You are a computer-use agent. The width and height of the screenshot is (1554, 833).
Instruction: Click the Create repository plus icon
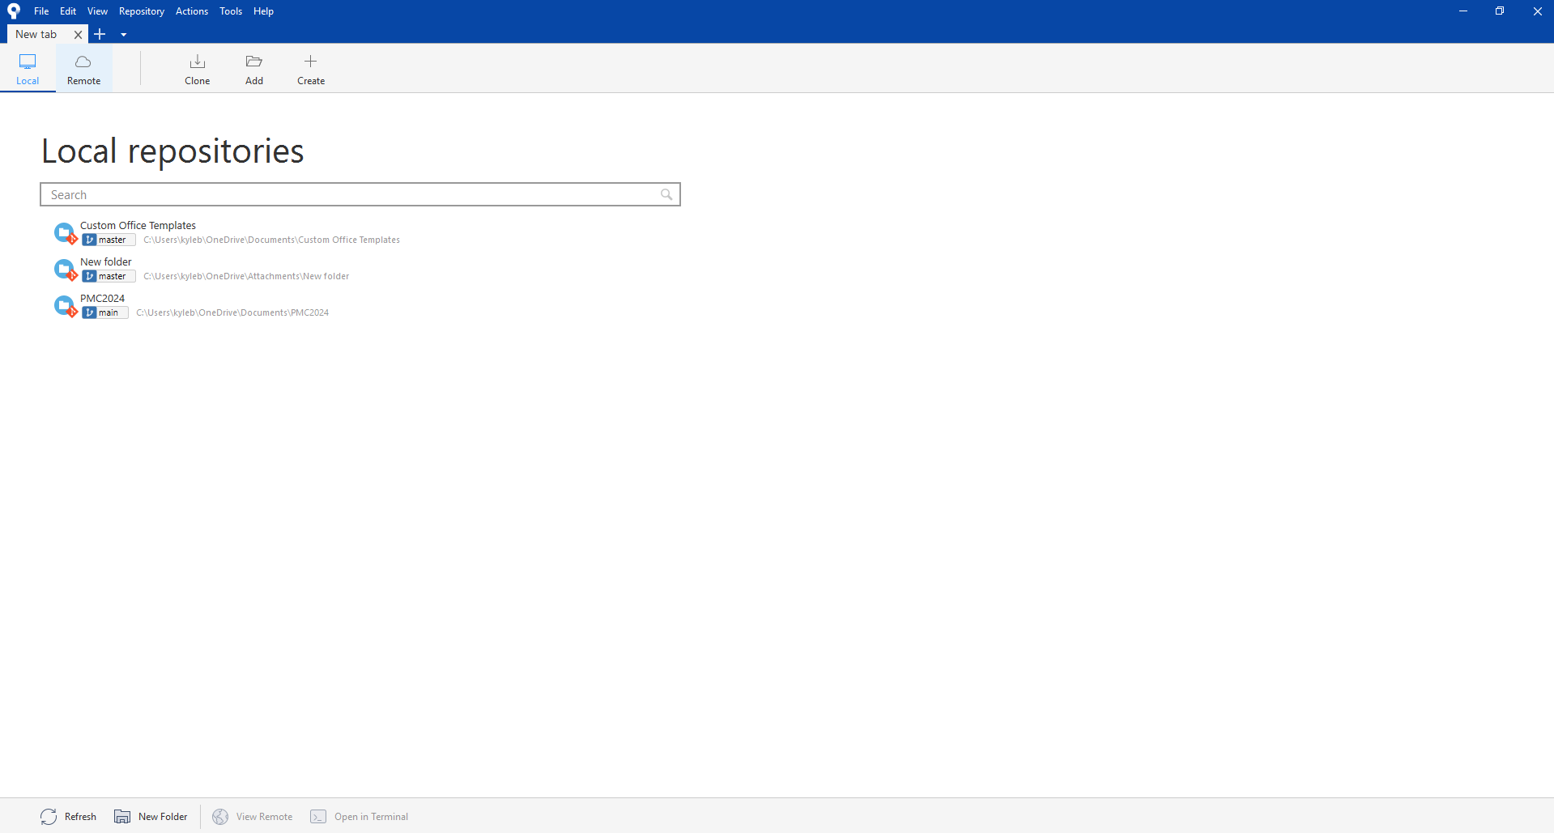tap(310, 62)
